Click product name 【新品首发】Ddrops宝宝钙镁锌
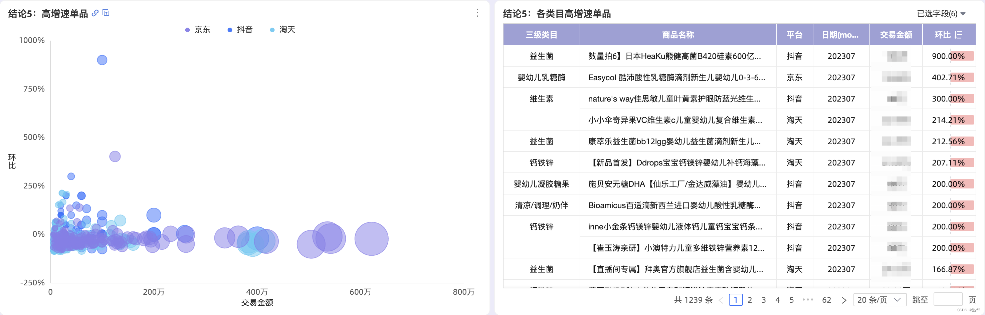The width and height of the screenshot is (985, 315). tap(677, 163)
